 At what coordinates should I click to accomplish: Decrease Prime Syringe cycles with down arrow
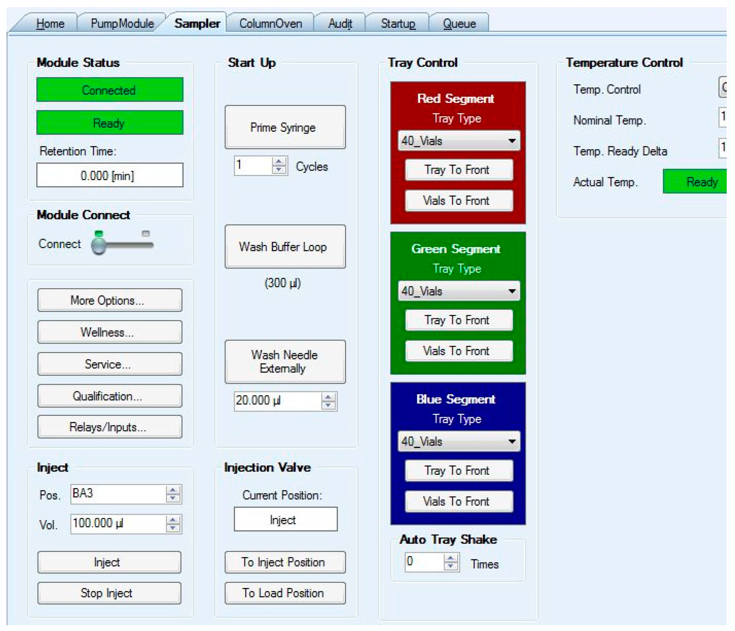(279, 169)
